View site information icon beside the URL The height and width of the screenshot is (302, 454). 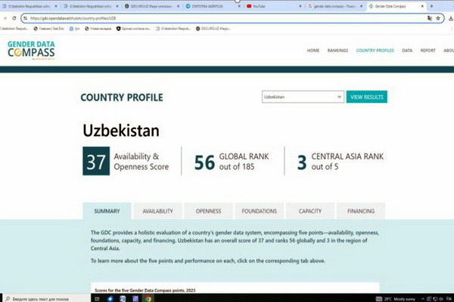coord(26,18)
